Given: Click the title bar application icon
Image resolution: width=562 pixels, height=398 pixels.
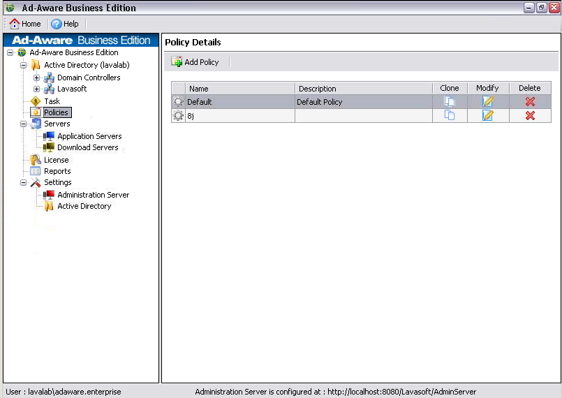Looking at the screenshot, I should [x=10, y=8].
